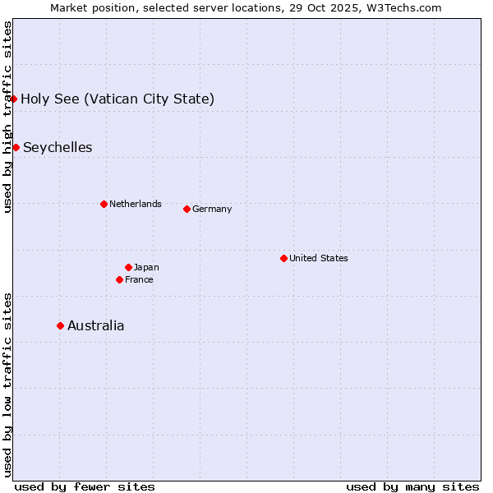The width and height of the screenshot is (493, 493).
Task: Click the France data point marker
Action: coord(120,279)
